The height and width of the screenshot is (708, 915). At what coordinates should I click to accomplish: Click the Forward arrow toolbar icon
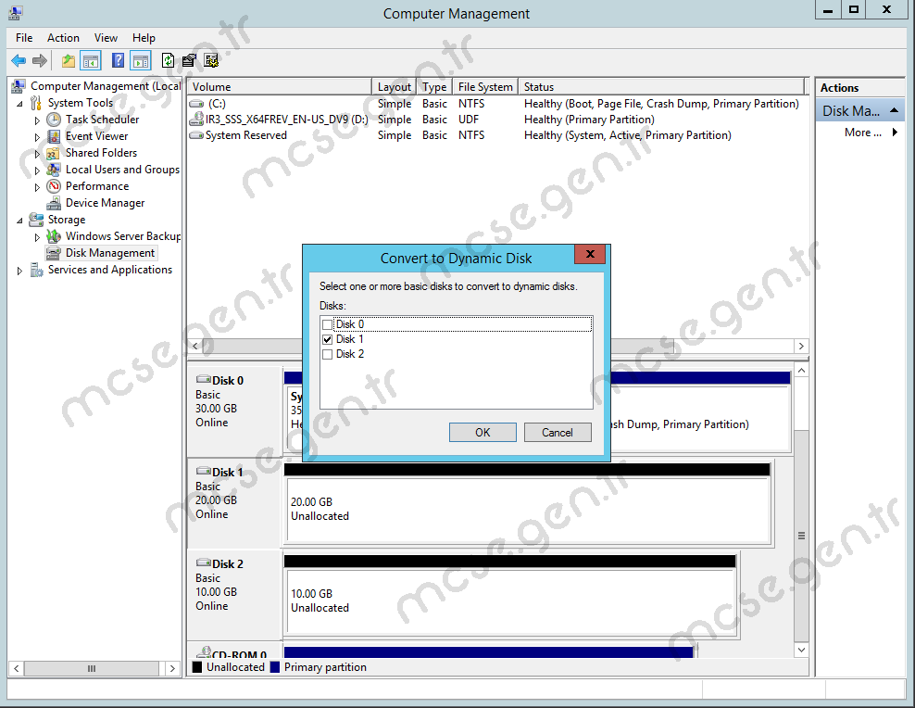[40, 60]
